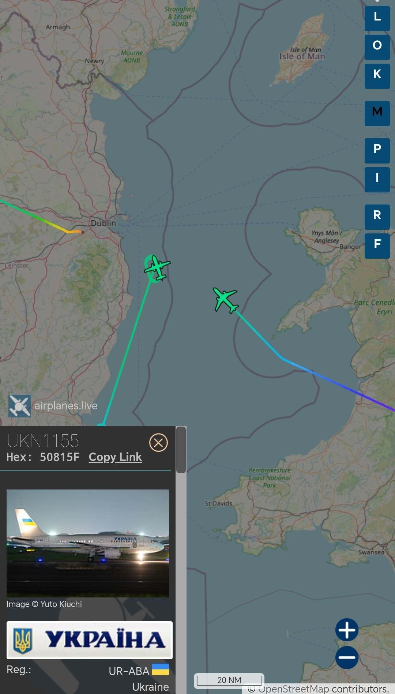This screenshot has height=694, width=395.
Task: Click the airplanes.live logo icon
Action: coord(19,406)
